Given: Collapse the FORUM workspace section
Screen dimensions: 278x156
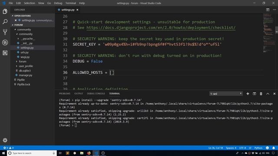Looking at the screenshot, I should pyautogui.click(x=18, y=25).
